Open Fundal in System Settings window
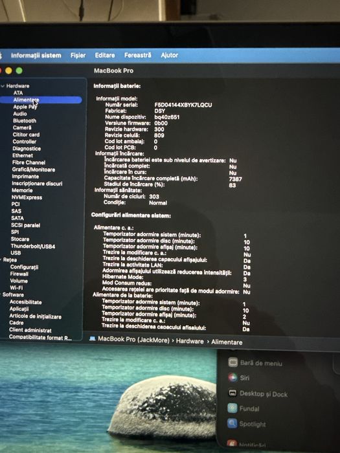 pyautogui.click(x=244, y=408)
